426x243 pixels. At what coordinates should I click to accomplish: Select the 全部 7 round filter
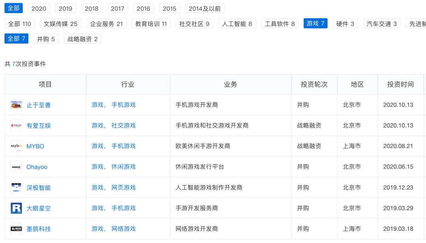[16, 39]
